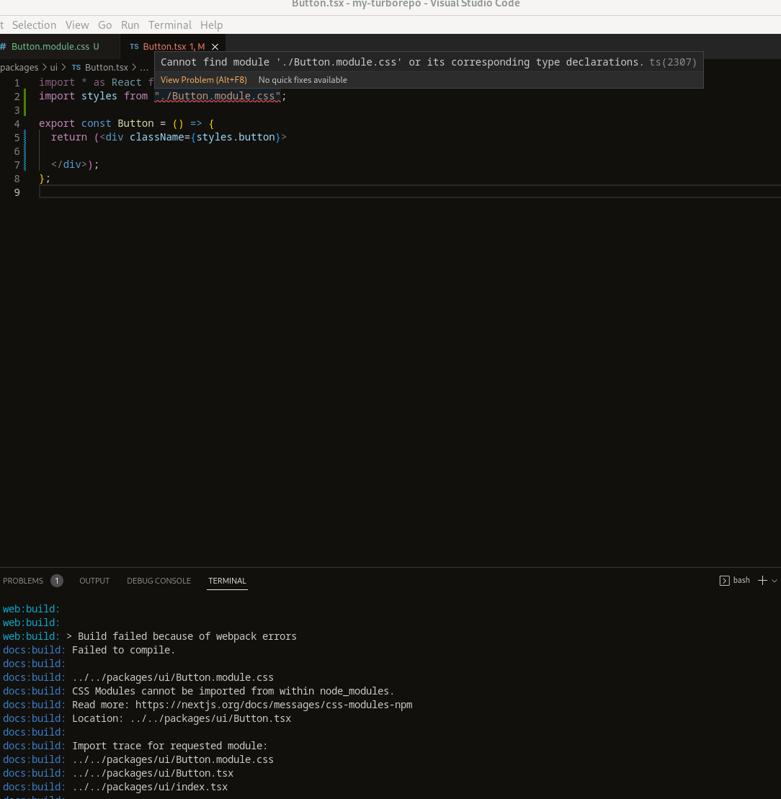The width and height of the screenshot is (781, 799).
Task: Expand the breadcrumb ellipsis after Button.tsx
Action: coord(143,67)
